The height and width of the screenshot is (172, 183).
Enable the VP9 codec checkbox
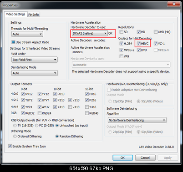(x=121, y=56)
